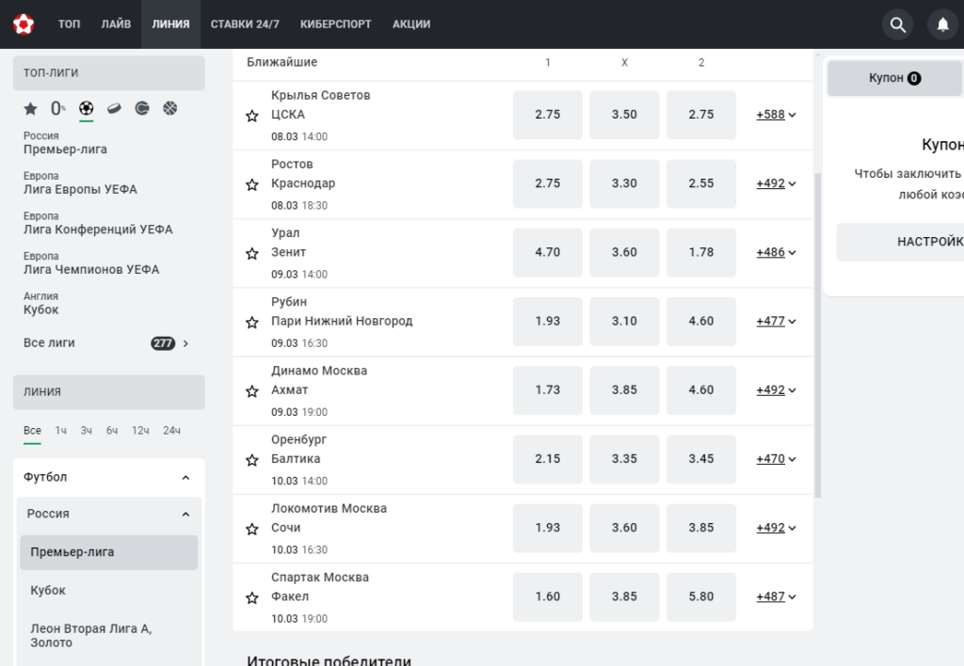The height and width of the screenshot is (666, 964).
Task: Favorite the Рубин – Пари Нижний Новгород match
Action: coord(252,322)
